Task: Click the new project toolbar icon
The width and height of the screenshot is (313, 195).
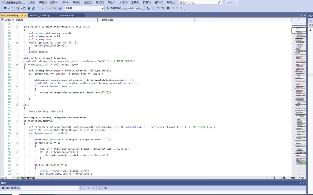Action: 18,8
